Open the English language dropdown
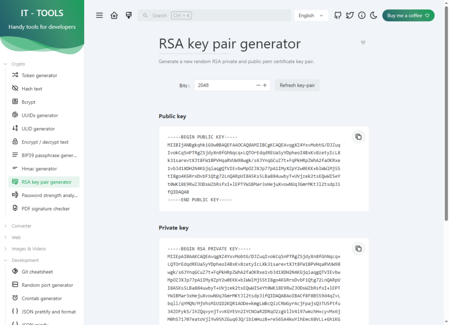 pyautogui.click(x=311, y=15)
